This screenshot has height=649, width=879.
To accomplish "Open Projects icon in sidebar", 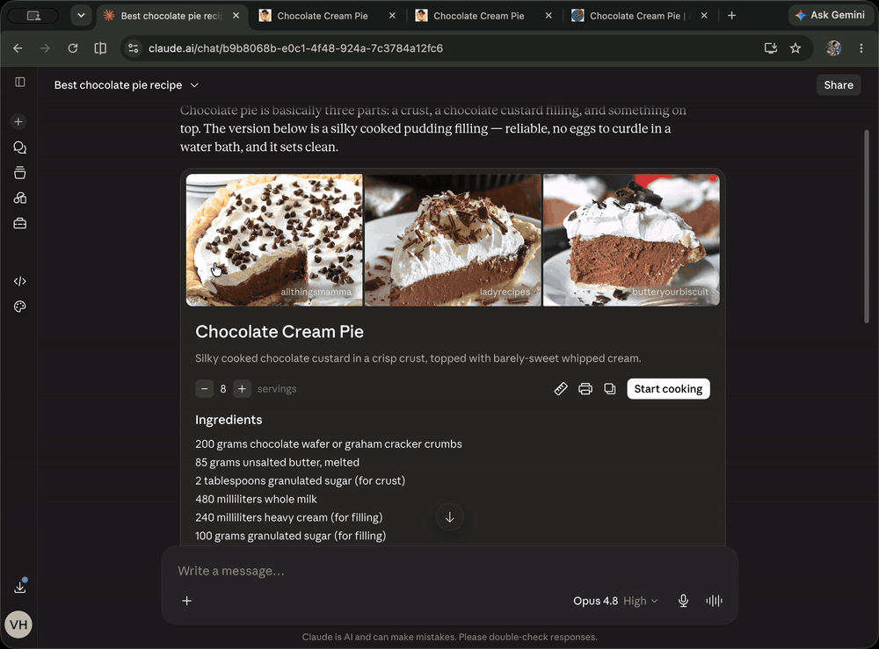I will pos(19,172).
